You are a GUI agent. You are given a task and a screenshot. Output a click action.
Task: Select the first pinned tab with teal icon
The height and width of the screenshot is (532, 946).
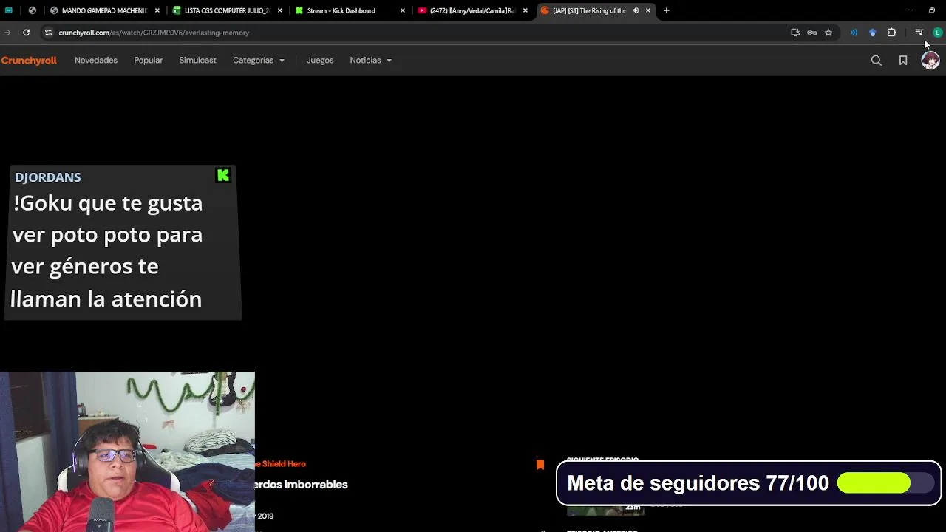(x=9, y=10)
